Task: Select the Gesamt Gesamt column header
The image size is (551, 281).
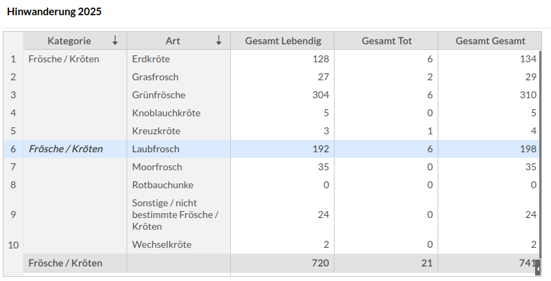Action: pos(489,41)
